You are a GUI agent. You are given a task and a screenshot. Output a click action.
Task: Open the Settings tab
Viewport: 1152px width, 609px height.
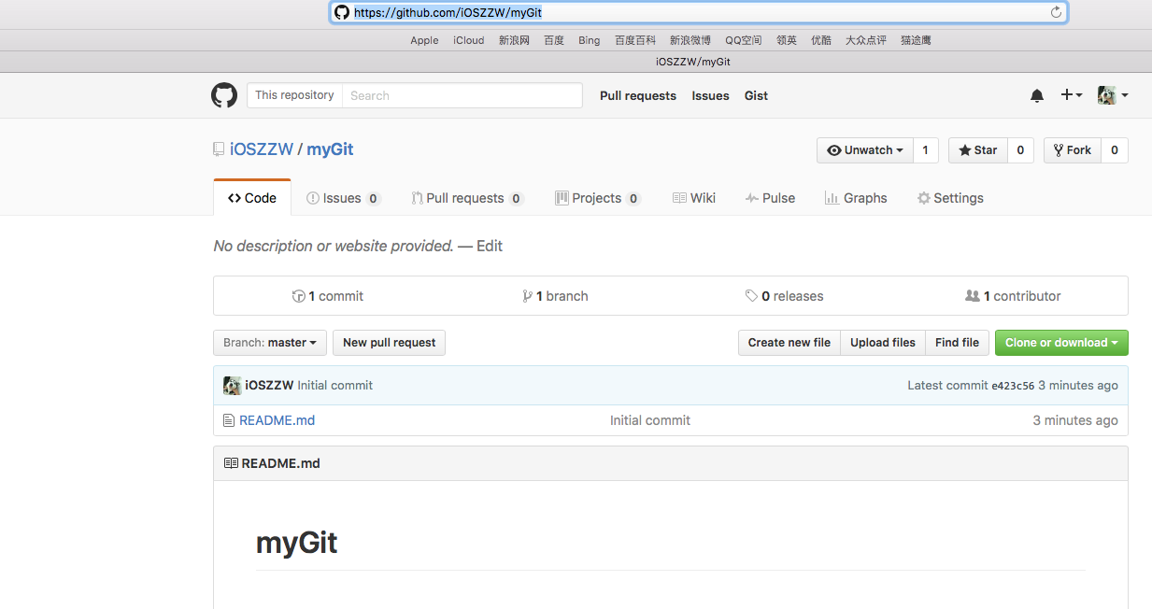pos(950,198)
